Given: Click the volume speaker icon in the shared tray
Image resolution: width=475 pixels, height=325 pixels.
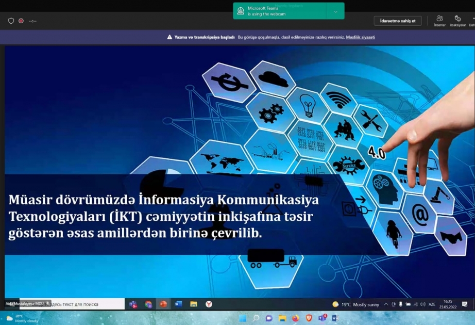Looking at the screenshot, I should point(423,304).
